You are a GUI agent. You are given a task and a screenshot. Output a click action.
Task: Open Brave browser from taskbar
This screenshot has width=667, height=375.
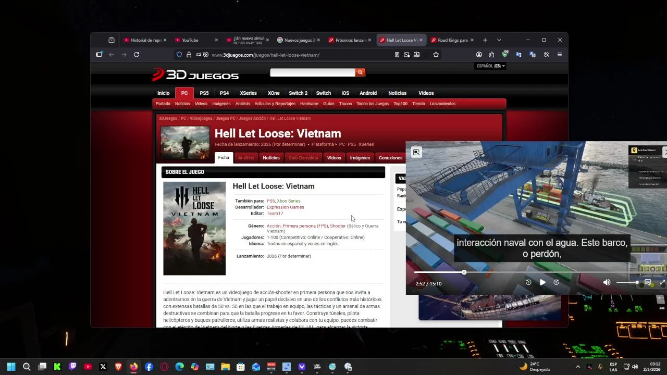pos(118,367)
